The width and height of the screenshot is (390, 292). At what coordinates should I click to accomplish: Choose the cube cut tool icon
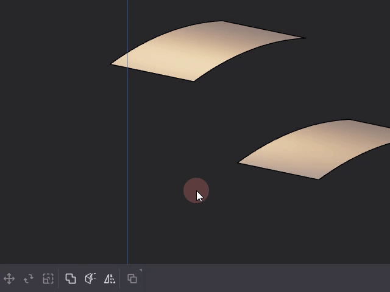coord(90,279)
